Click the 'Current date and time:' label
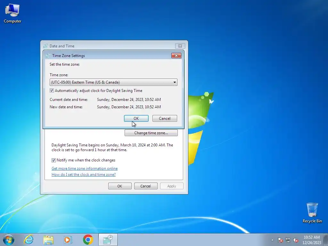 pyautogui.click(x=69, y=100)
